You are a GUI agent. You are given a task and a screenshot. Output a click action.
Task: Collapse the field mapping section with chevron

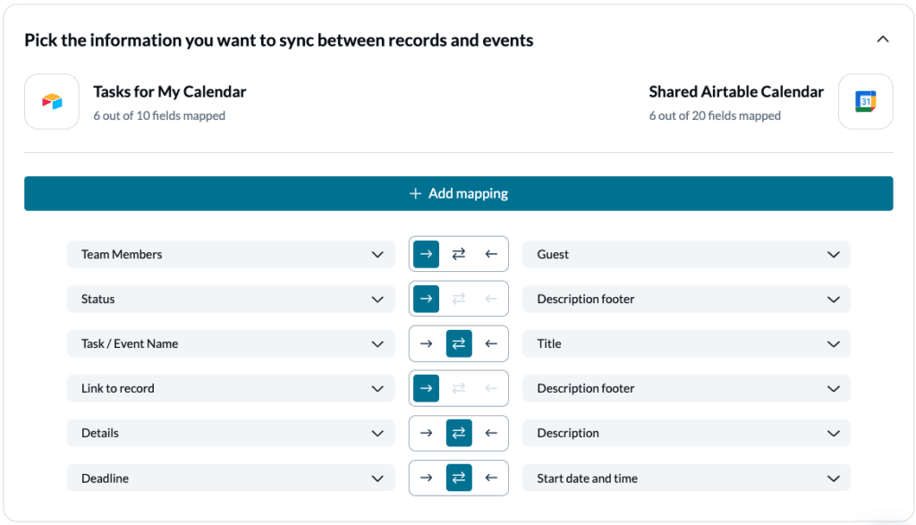coord(883,39)
